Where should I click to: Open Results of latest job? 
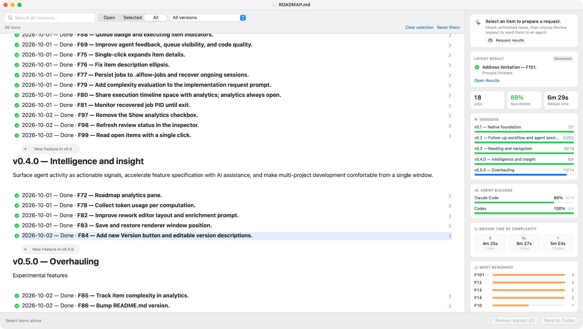coord(487,81)
